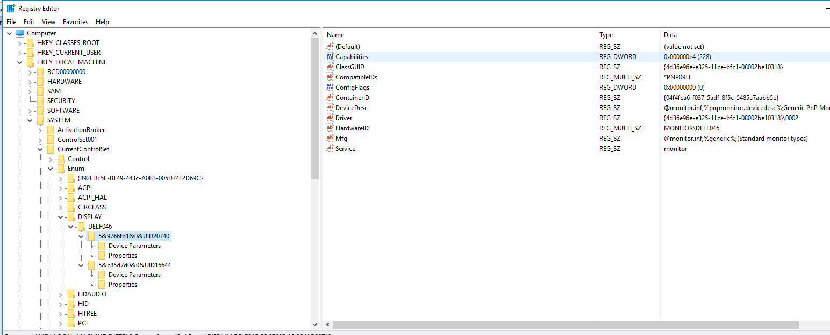Collapse the HKEY_LOCAL_MACHINE hive
830x335 pixels.
pos(20,62)
